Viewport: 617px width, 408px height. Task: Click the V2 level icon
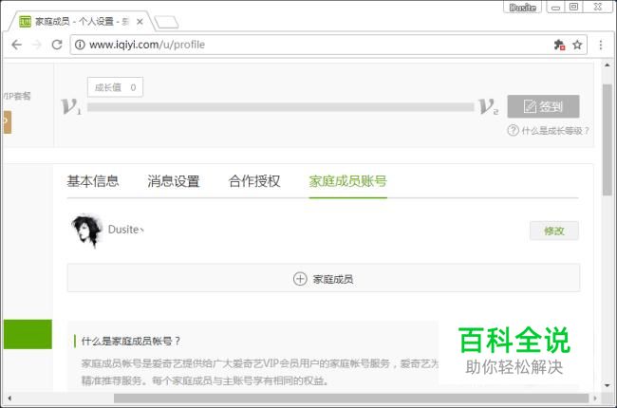489,106
